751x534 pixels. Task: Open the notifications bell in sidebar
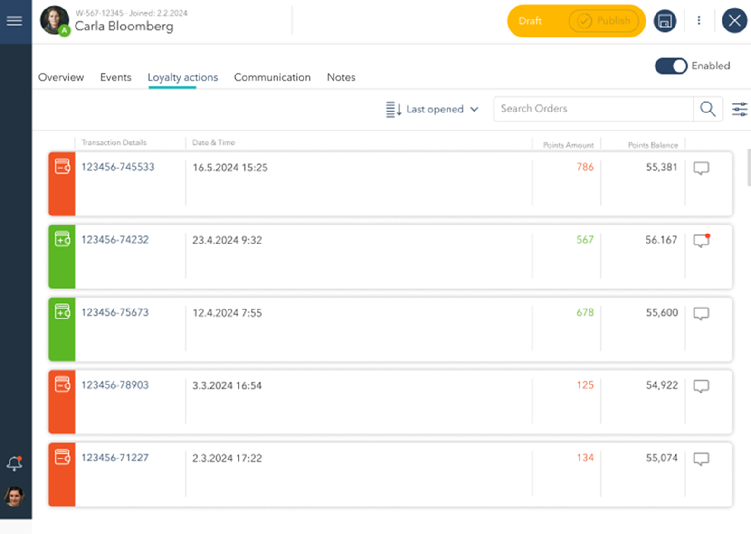14,463
